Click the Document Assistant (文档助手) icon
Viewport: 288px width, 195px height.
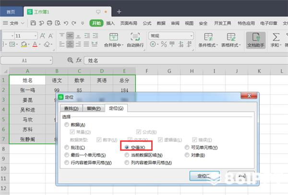tap(256, 37)
